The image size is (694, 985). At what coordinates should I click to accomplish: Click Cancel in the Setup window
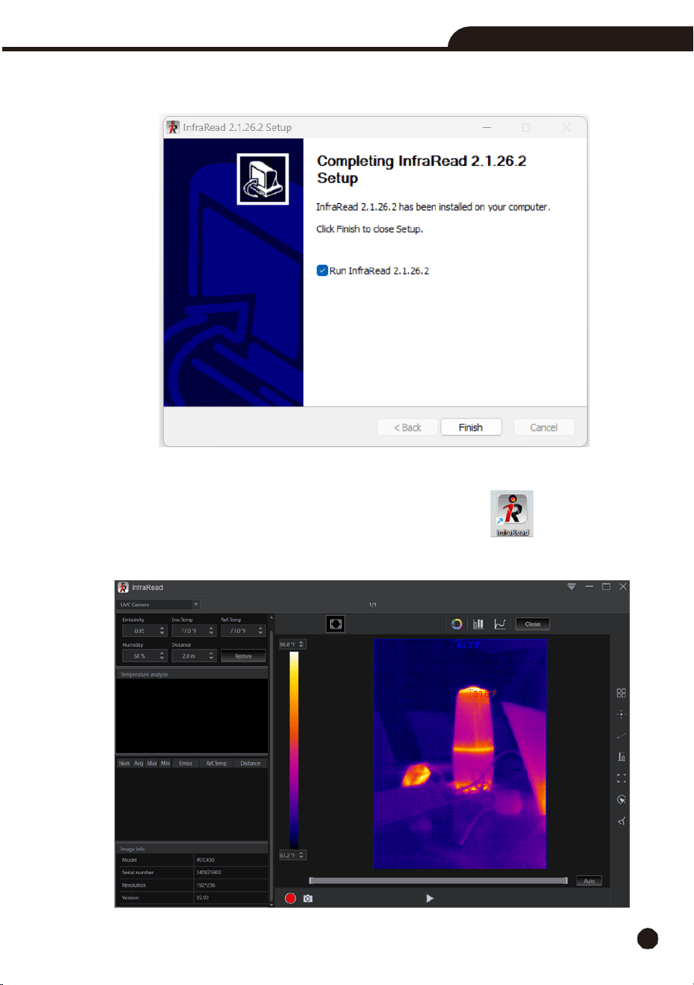tap(544, 427)
